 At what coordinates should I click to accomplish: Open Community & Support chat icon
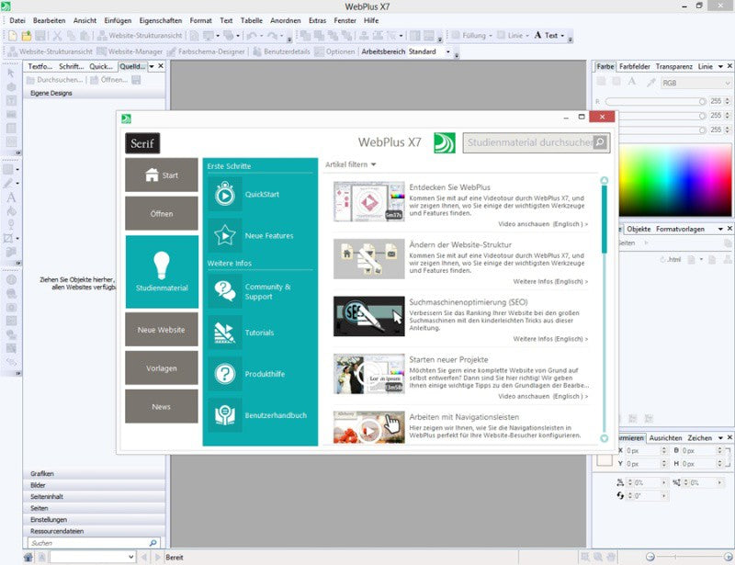[x=225, y=291]
